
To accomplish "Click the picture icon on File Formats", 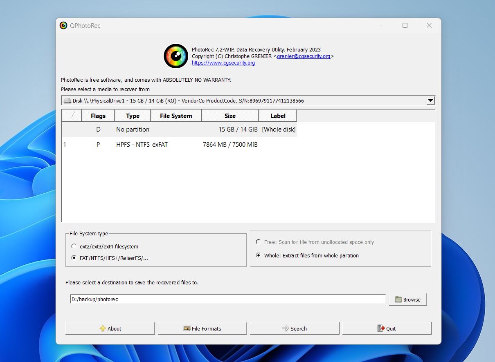I will click(x=187, y=328).
